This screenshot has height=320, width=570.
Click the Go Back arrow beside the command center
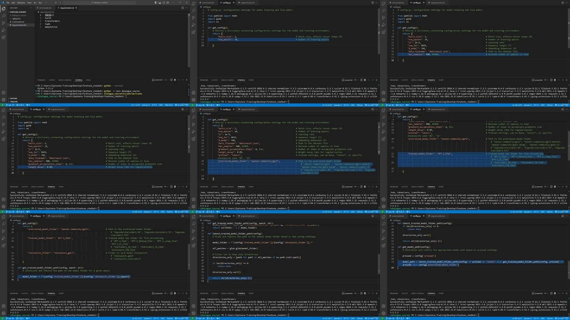click(56, 2)
